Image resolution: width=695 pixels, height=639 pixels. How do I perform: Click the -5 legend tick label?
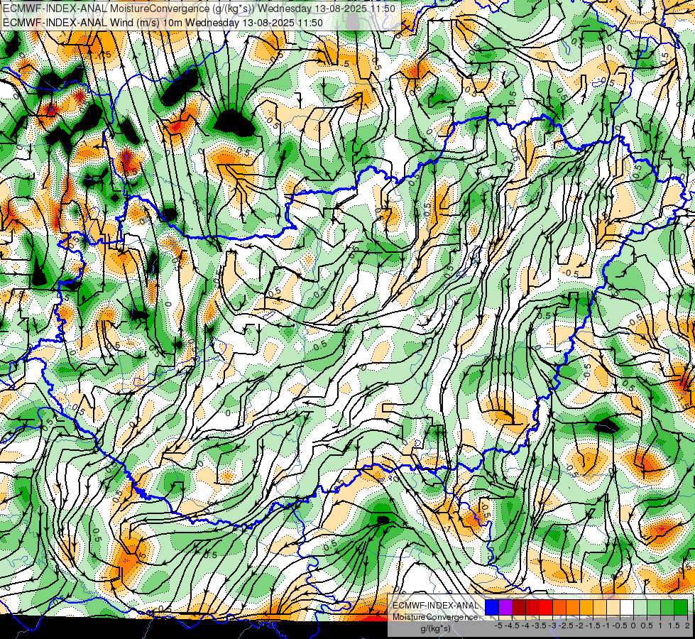(x=498, y=626)
